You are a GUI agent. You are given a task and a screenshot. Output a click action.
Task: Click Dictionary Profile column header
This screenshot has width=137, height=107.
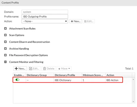(68, 75)
